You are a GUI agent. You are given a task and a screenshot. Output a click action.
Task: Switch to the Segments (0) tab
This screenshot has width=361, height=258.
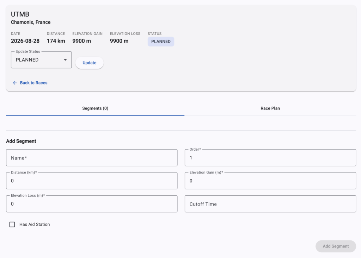point(95,108)
